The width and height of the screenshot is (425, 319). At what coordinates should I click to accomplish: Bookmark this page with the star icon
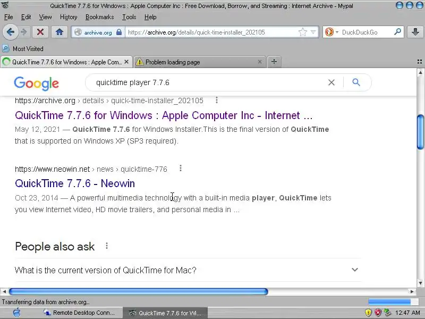(x=302, y=32)
